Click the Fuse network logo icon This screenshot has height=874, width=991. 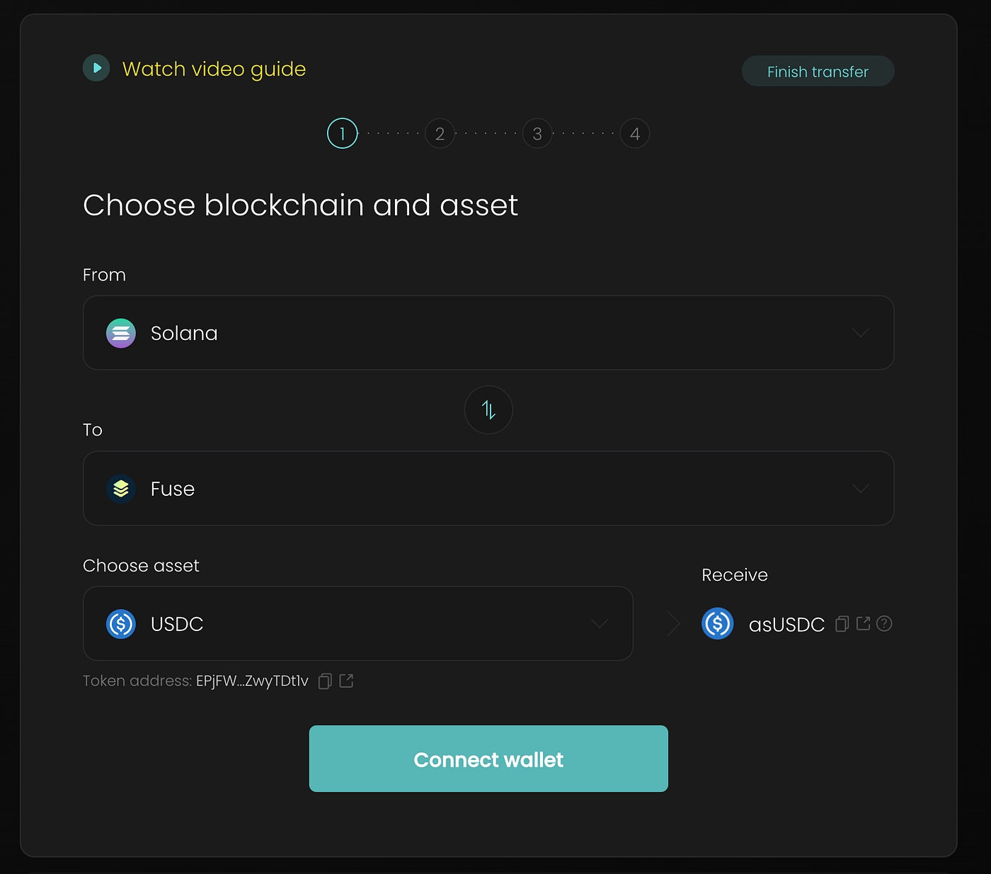coord(121,489)
